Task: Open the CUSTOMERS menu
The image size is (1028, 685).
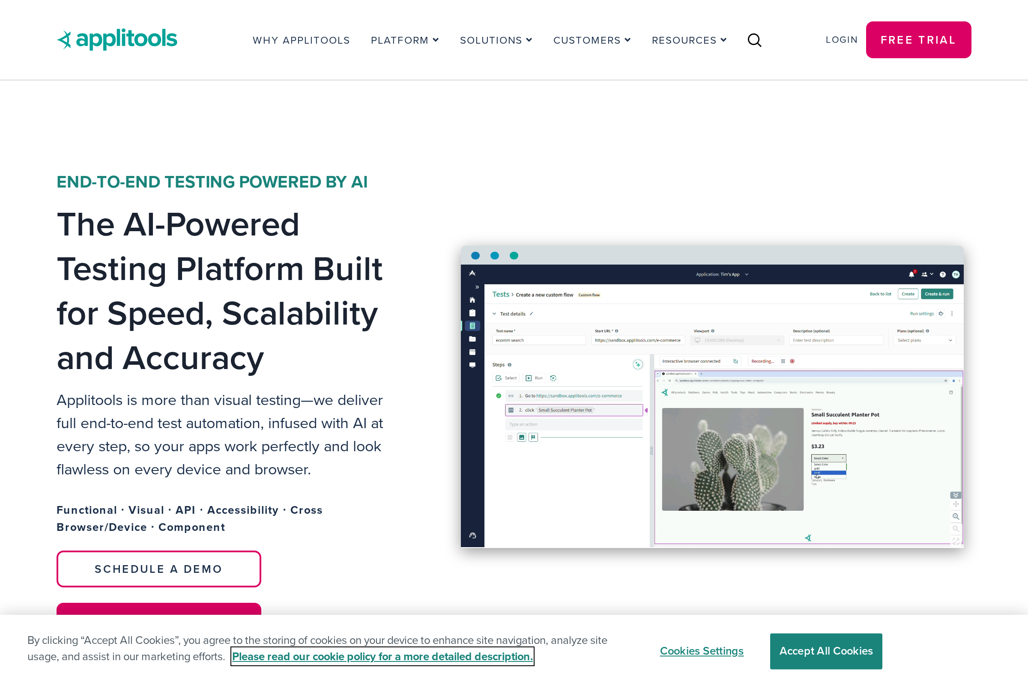Action: point(592,40)
